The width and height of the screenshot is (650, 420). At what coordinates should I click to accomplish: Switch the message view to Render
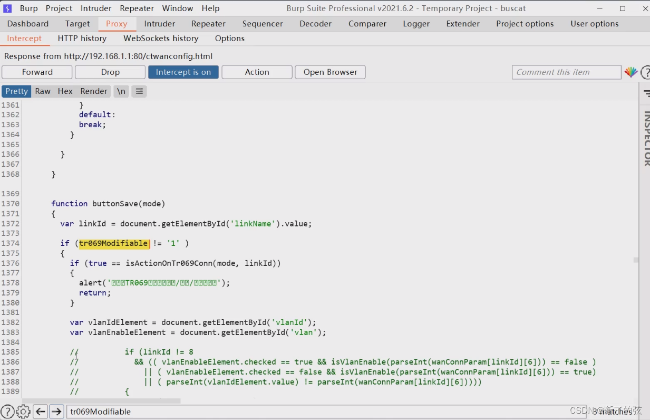click(x=94, y=91)
